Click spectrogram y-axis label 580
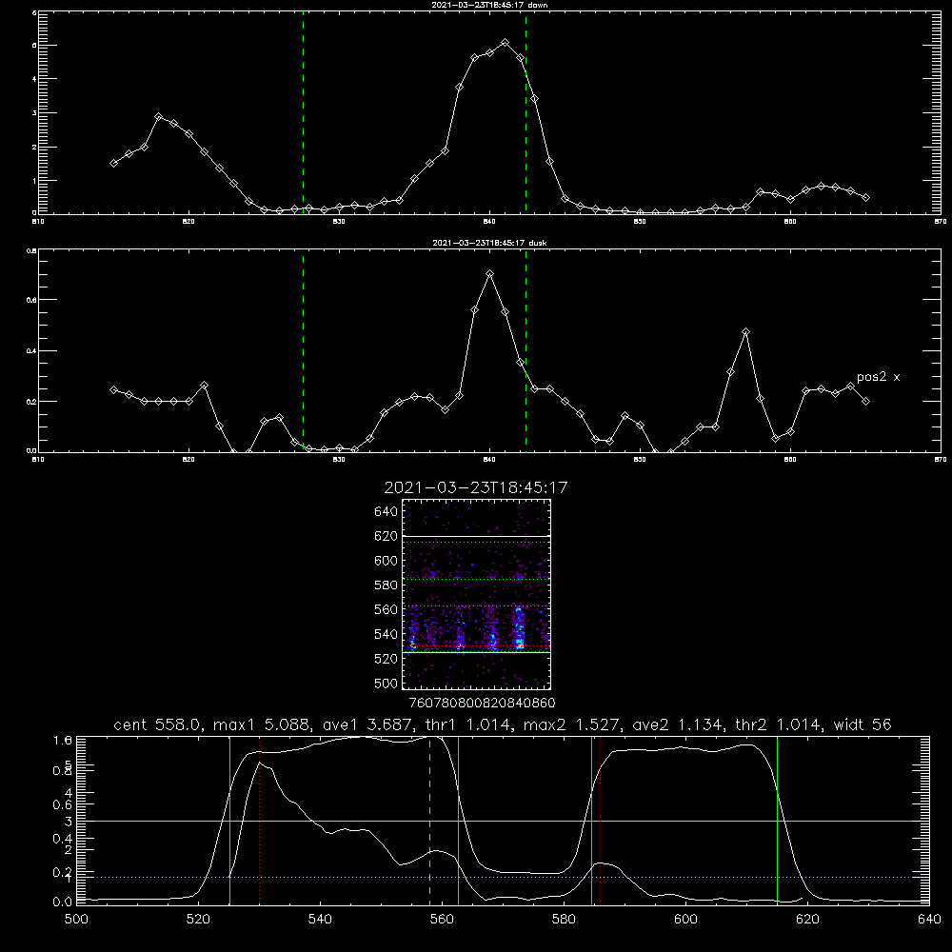 [387, 585]
